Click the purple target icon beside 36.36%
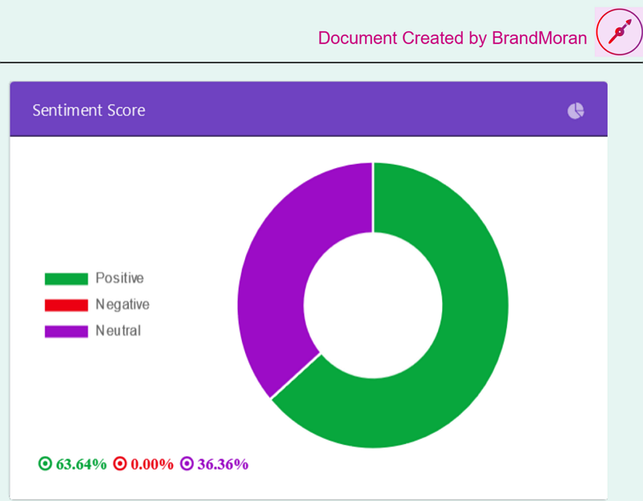This screenshot has width=643, height=501. coord(186,464)
